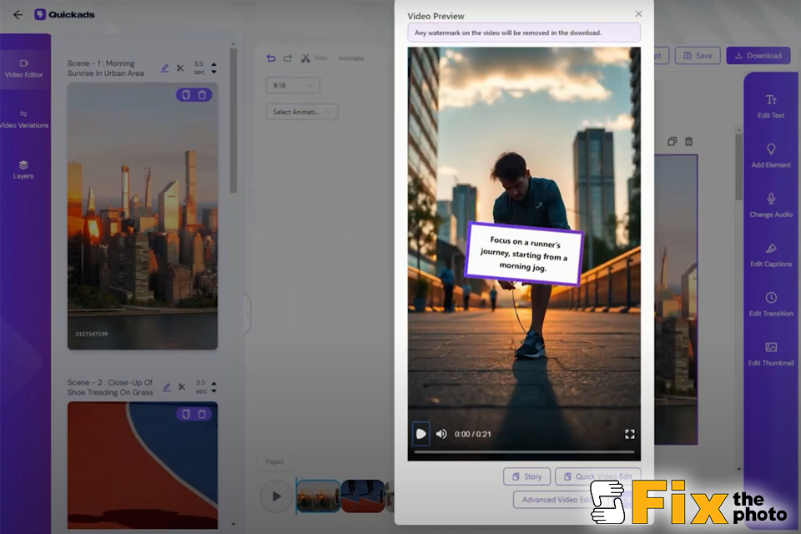Open the Edit Text tool

pyautogui.click(x=771, y=106)
